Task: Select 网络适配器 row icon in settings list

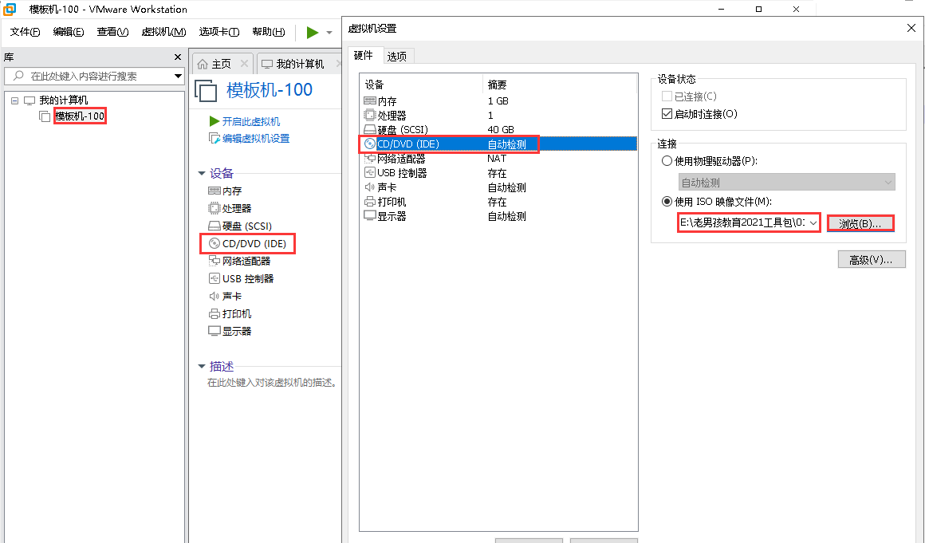Action: coord(370,159)
